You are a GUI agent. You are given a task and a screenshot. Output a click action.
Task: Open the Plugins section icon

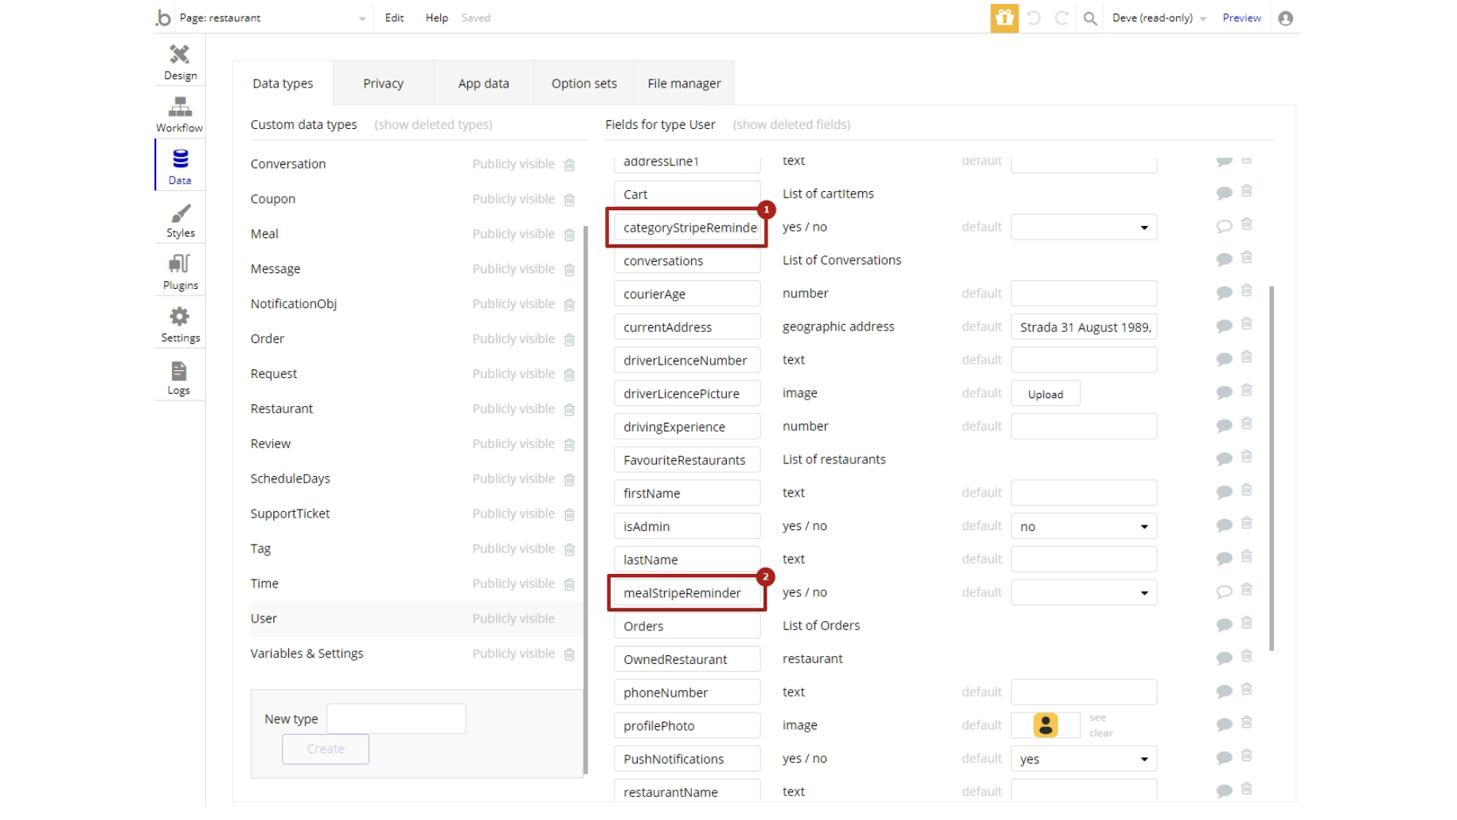[180, 272]
